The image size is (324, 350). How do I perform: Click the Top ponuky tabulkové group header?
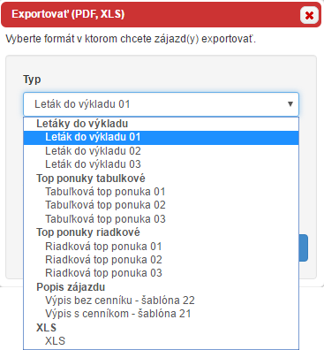[x=91, y=179]
